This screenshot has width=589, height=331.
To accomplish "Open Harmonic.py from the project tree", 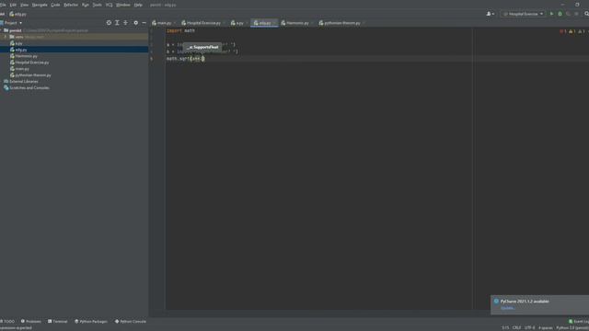I will coord(27,56).
